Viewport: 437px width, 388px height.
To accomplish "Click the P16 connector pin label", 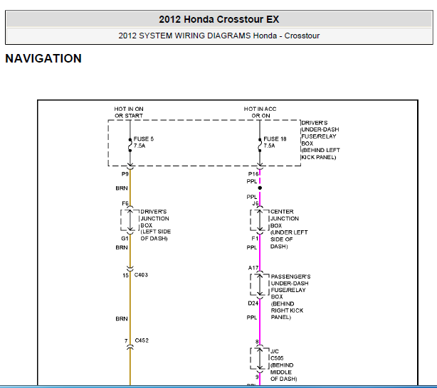I will [253, 174].
